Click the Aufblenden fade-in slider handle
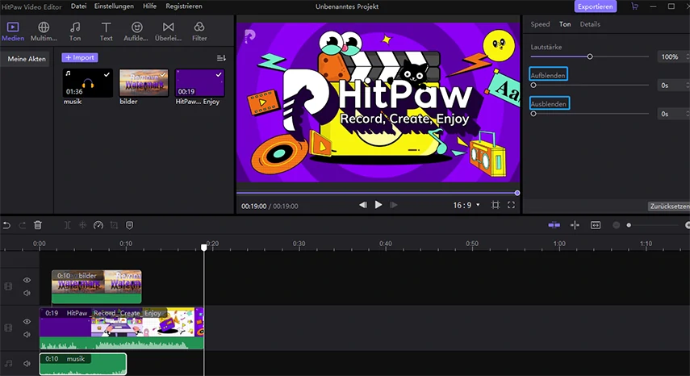Image resolution: width=690 pixels, height=376 pixels. pos(533,86)
